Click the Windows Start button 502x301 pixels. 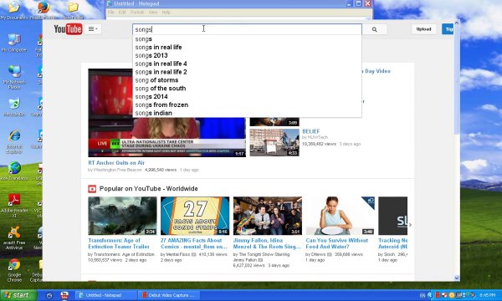pos(18,295)
